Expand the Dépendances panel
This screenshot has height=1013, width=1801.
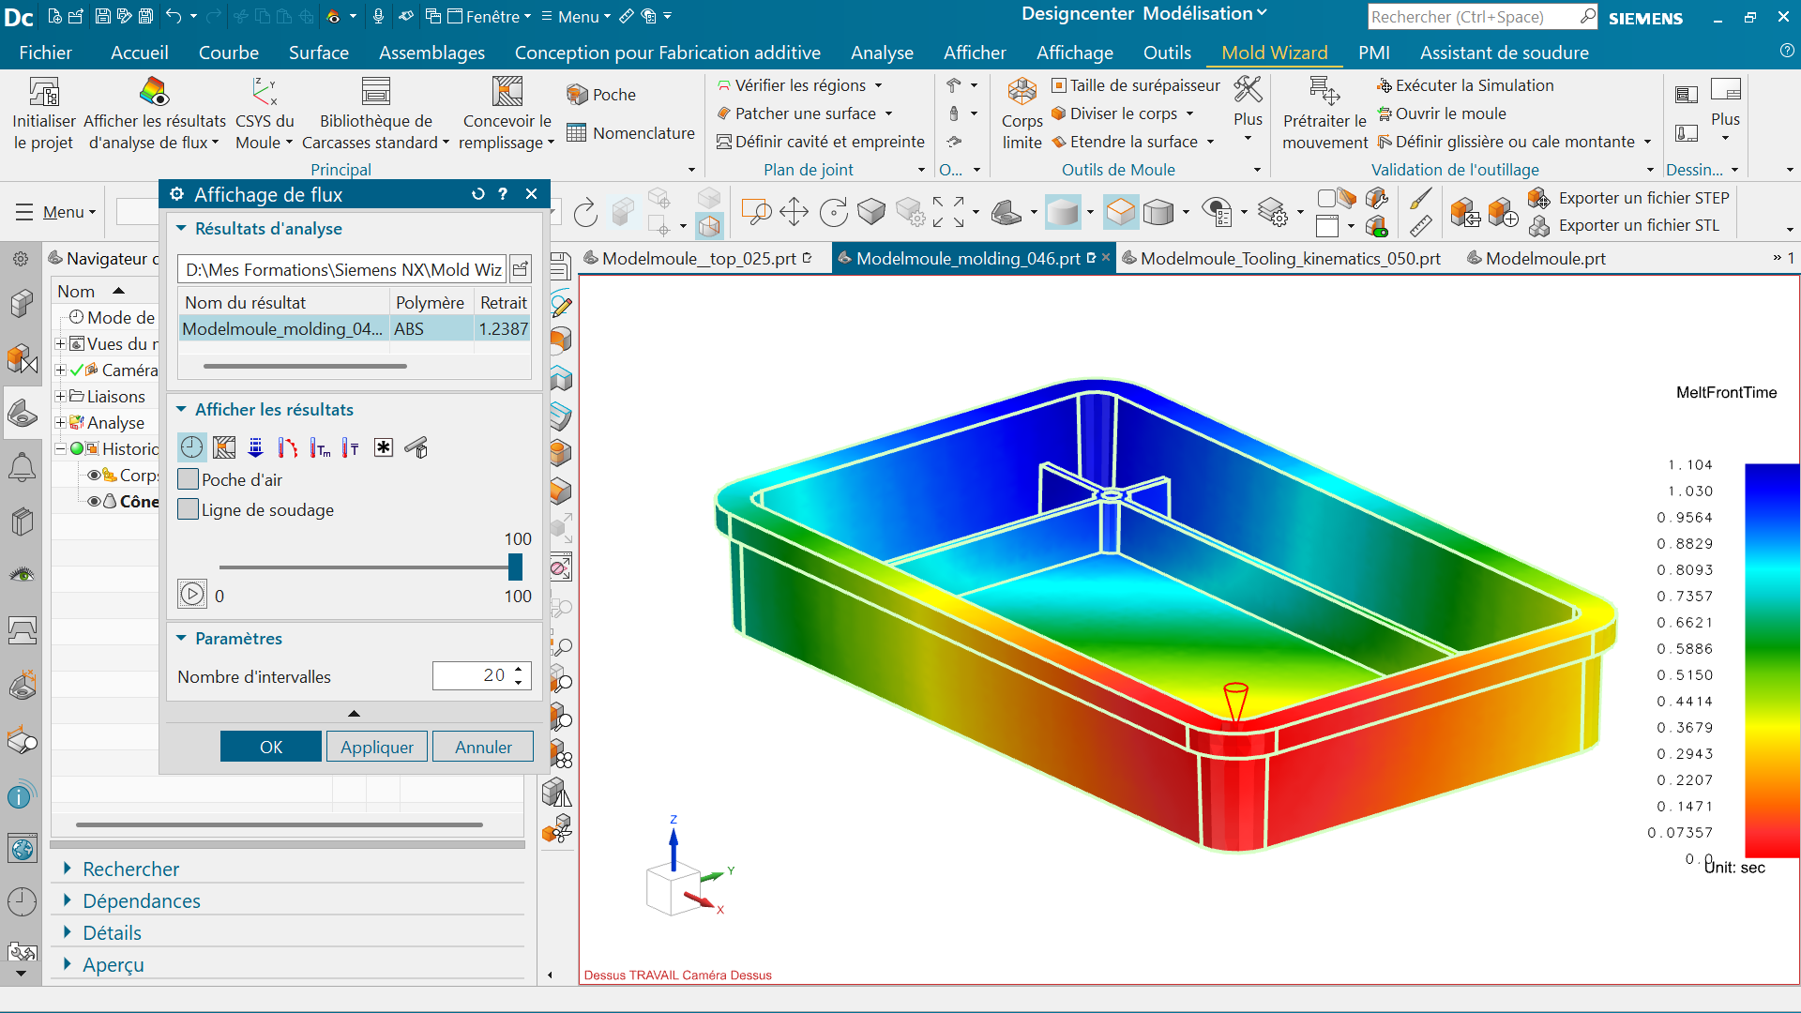pyautogui.click(x=68, y=900)
